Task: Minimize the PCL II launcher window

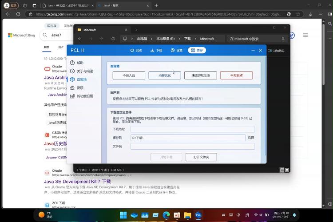Action: click(253, 50)
